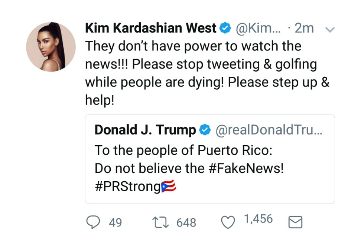Click the 648 retweets count

[186, 222]
